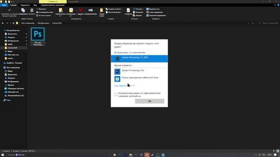
Task: Switch to the Главная ribbon tab
Action: tap(13, 5)
